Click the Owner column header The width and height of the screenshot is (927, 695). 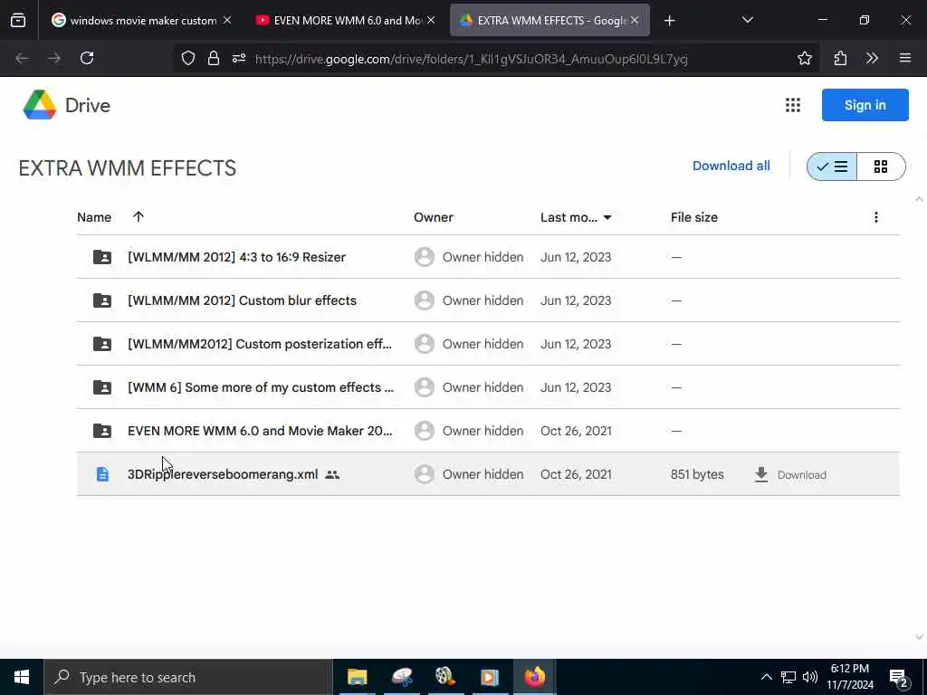point(434,217)
